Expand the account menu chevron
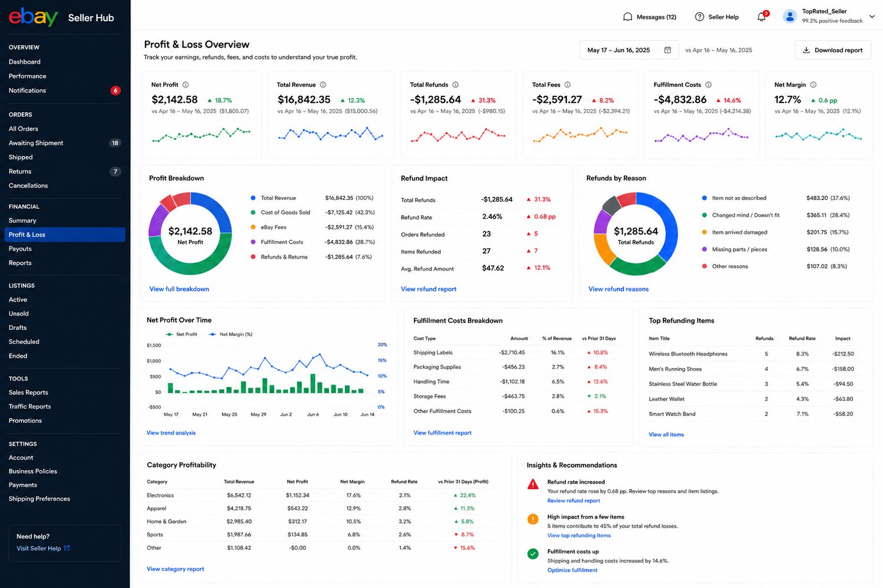Viewport: 883px width, 588px height. (x=872, y=16)
